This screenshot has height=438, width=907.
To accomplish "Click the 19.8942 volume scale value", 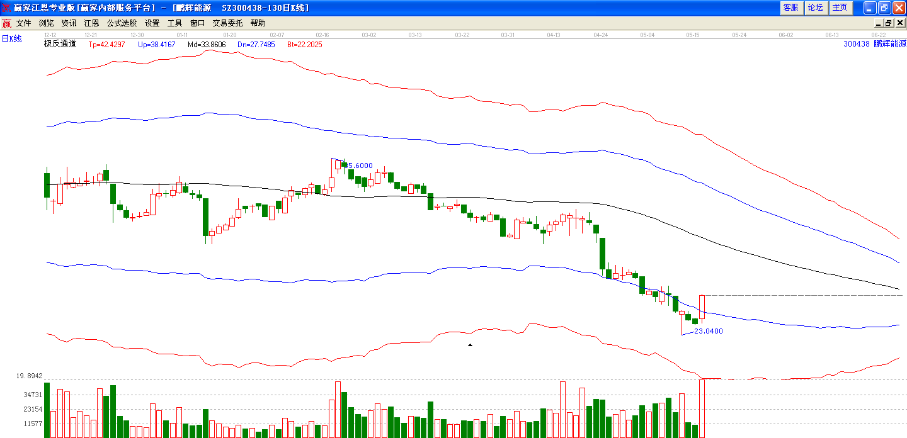I will coord(30,376).
